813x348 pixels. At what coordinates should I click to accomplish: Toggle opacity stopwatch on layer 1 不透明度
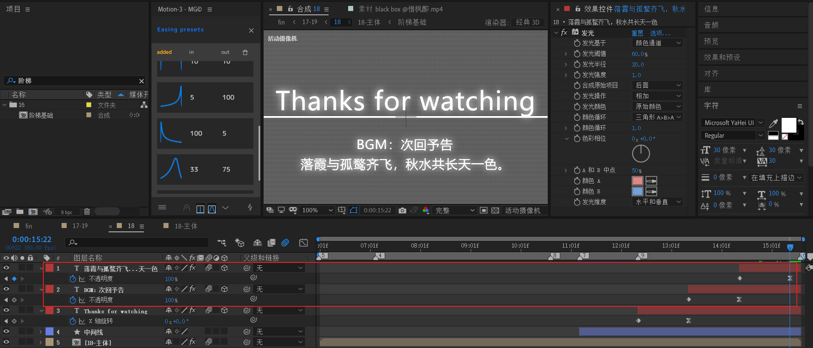point(73,278)
